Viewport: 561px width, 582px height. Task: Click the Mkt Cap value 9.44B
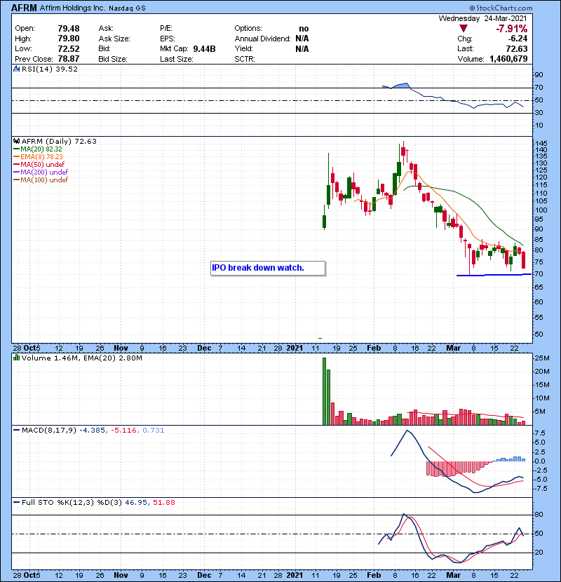pos(204,48)
